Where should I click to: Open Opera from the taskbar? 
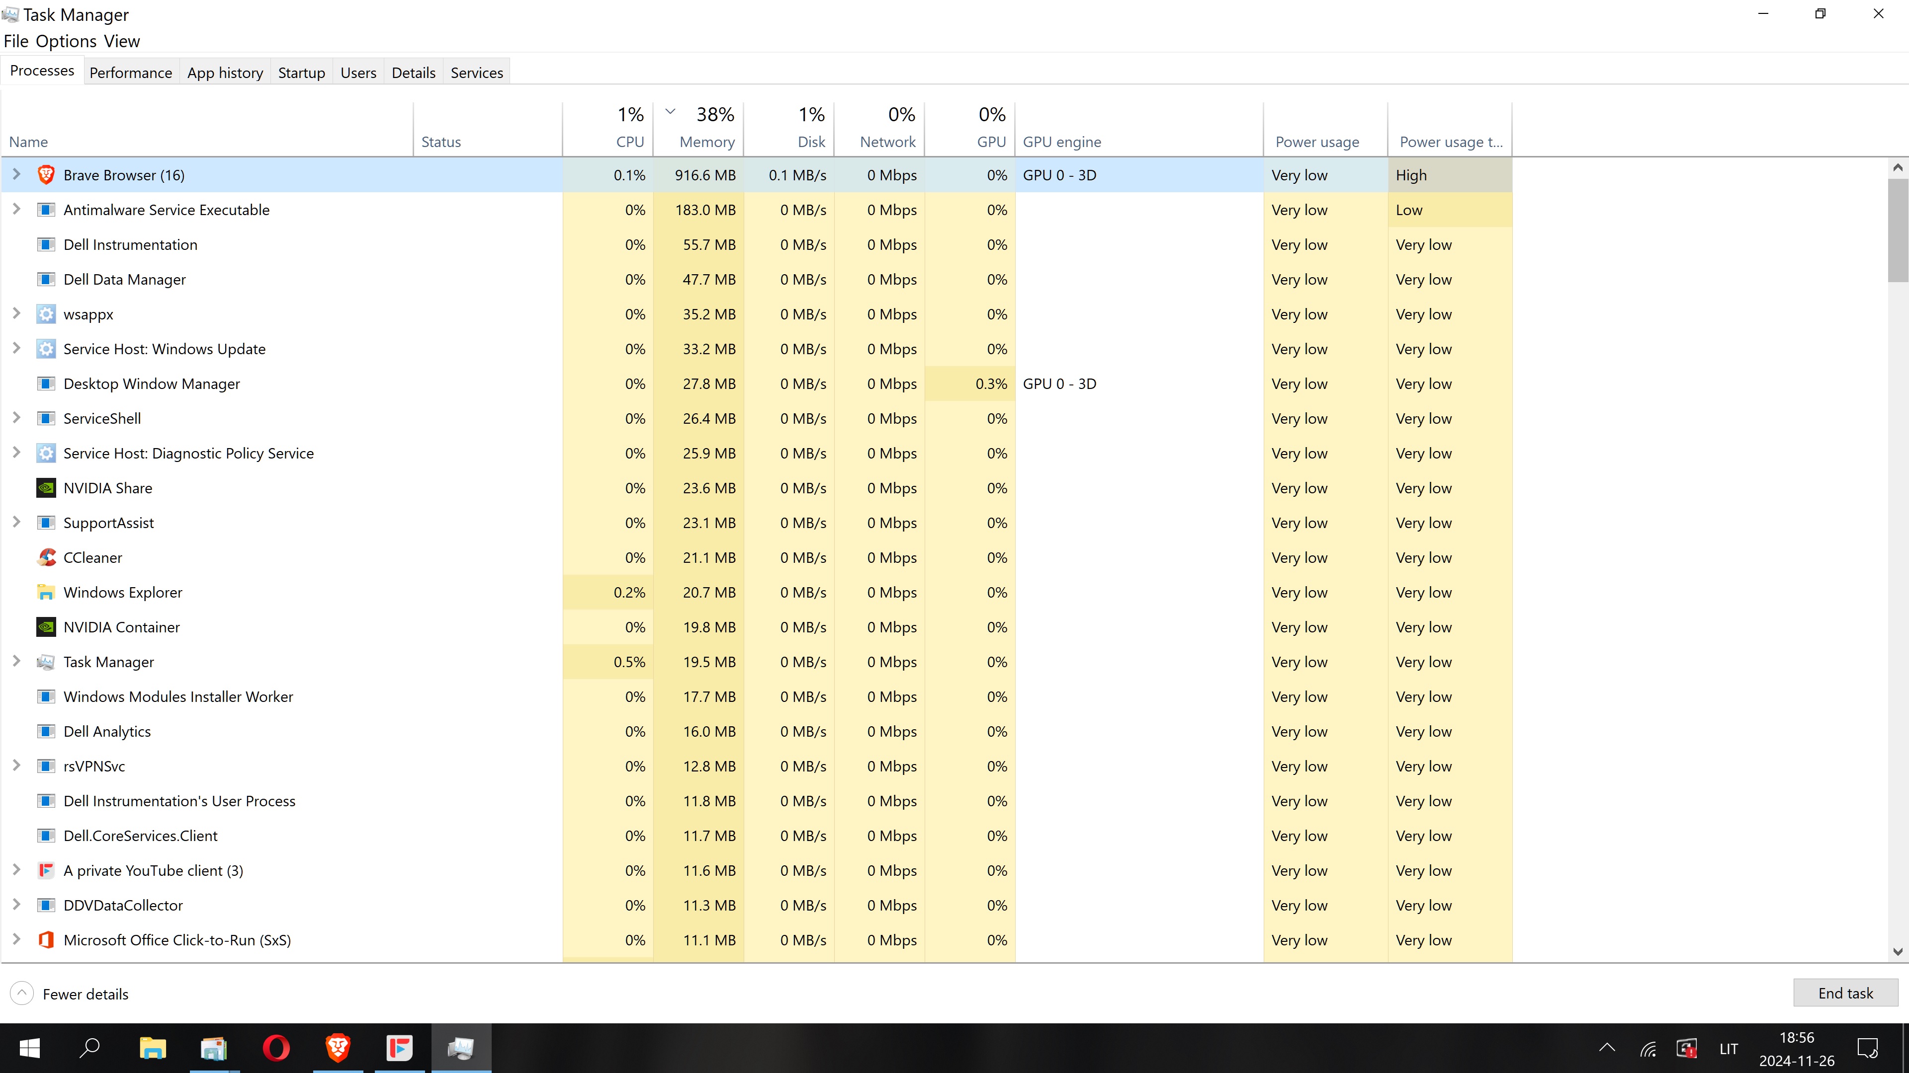coord(276,1048)
